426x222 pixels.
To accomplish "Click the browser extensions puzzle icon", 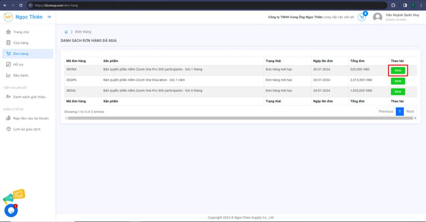I will [x=393, y=5].
